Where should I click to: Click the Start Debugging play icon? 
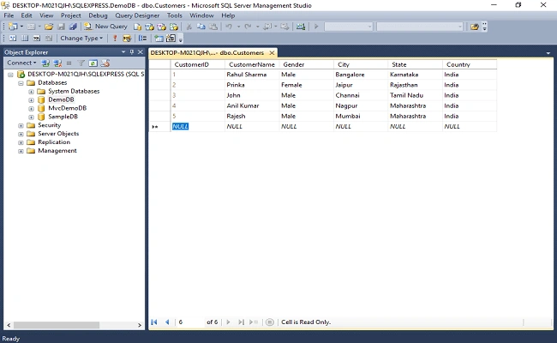click(316, 27)
